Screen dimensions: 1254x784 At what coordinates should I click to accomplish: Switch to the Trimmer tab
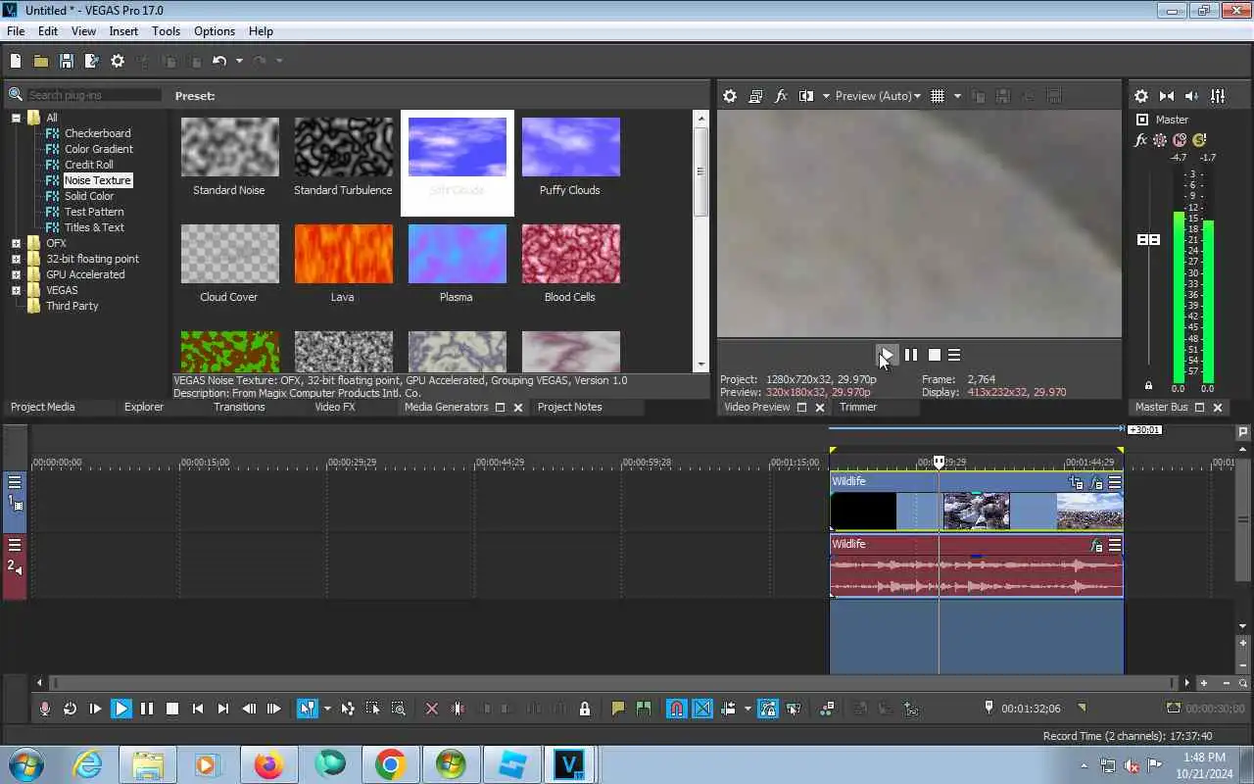point(858,407)
